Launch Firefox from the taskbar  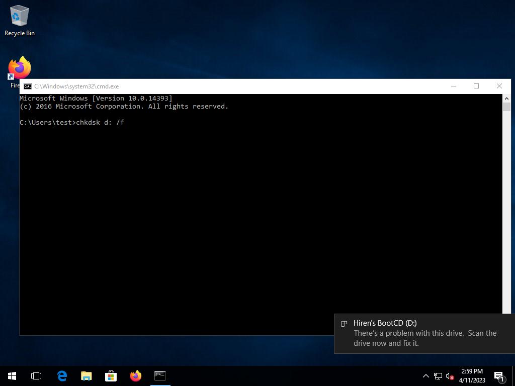(135, 376)
